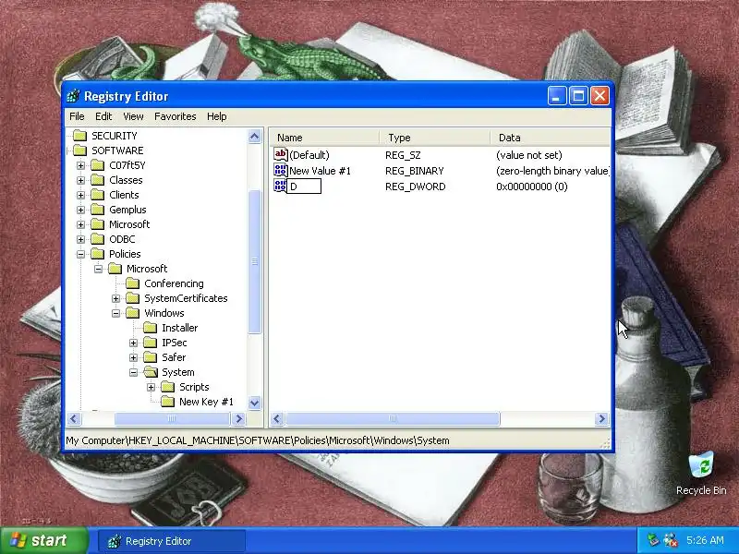The width and height of the screenshot is (739, 554).
Task: Click the C07ft5Y folder icon
Action: pyautogui.click(x=98, y=165)
